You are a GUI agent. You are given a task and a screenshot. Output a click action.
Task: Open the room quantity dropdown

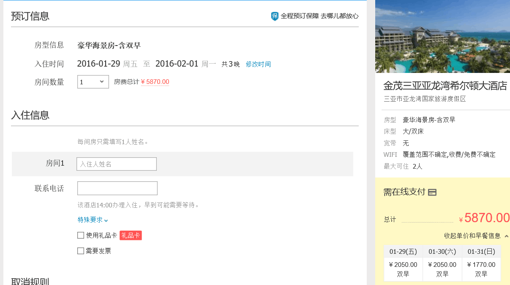(93, 82)
